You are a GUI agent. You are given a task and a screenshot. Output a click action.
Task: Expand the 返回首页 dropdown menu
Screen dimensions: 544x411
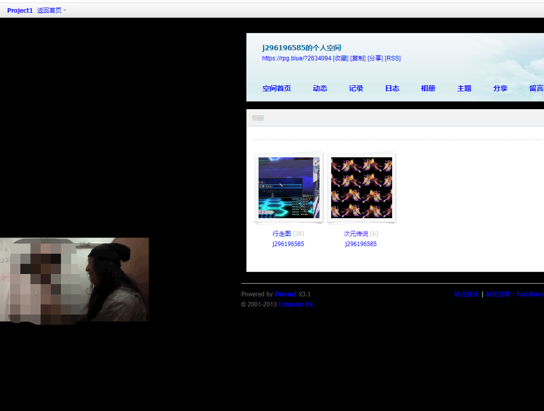(51, 10)
